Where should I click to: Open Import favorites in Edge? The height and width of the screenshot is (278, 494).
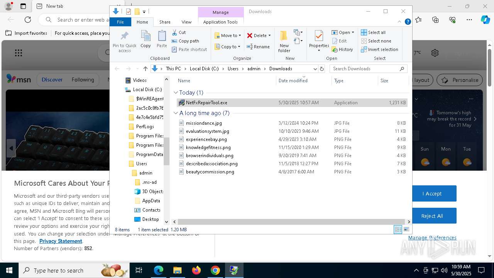(x=26, y=33)
